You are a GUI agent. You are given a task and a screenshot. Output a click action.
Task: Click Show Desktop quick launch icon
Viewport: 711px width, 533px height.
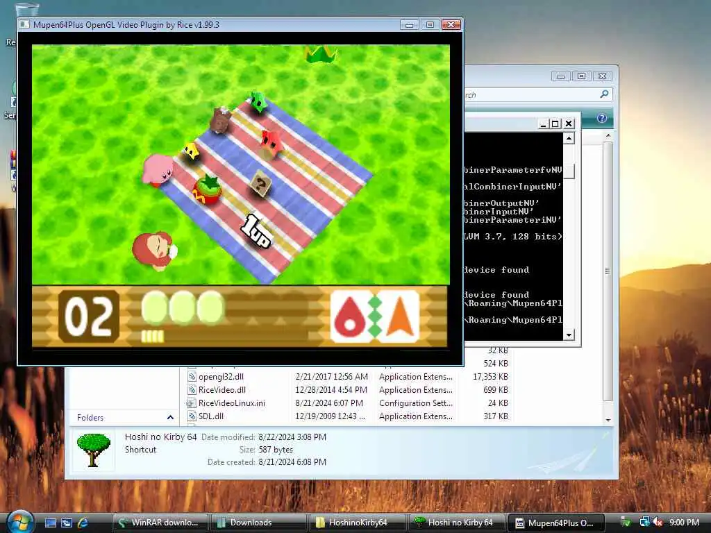point(51,523)
